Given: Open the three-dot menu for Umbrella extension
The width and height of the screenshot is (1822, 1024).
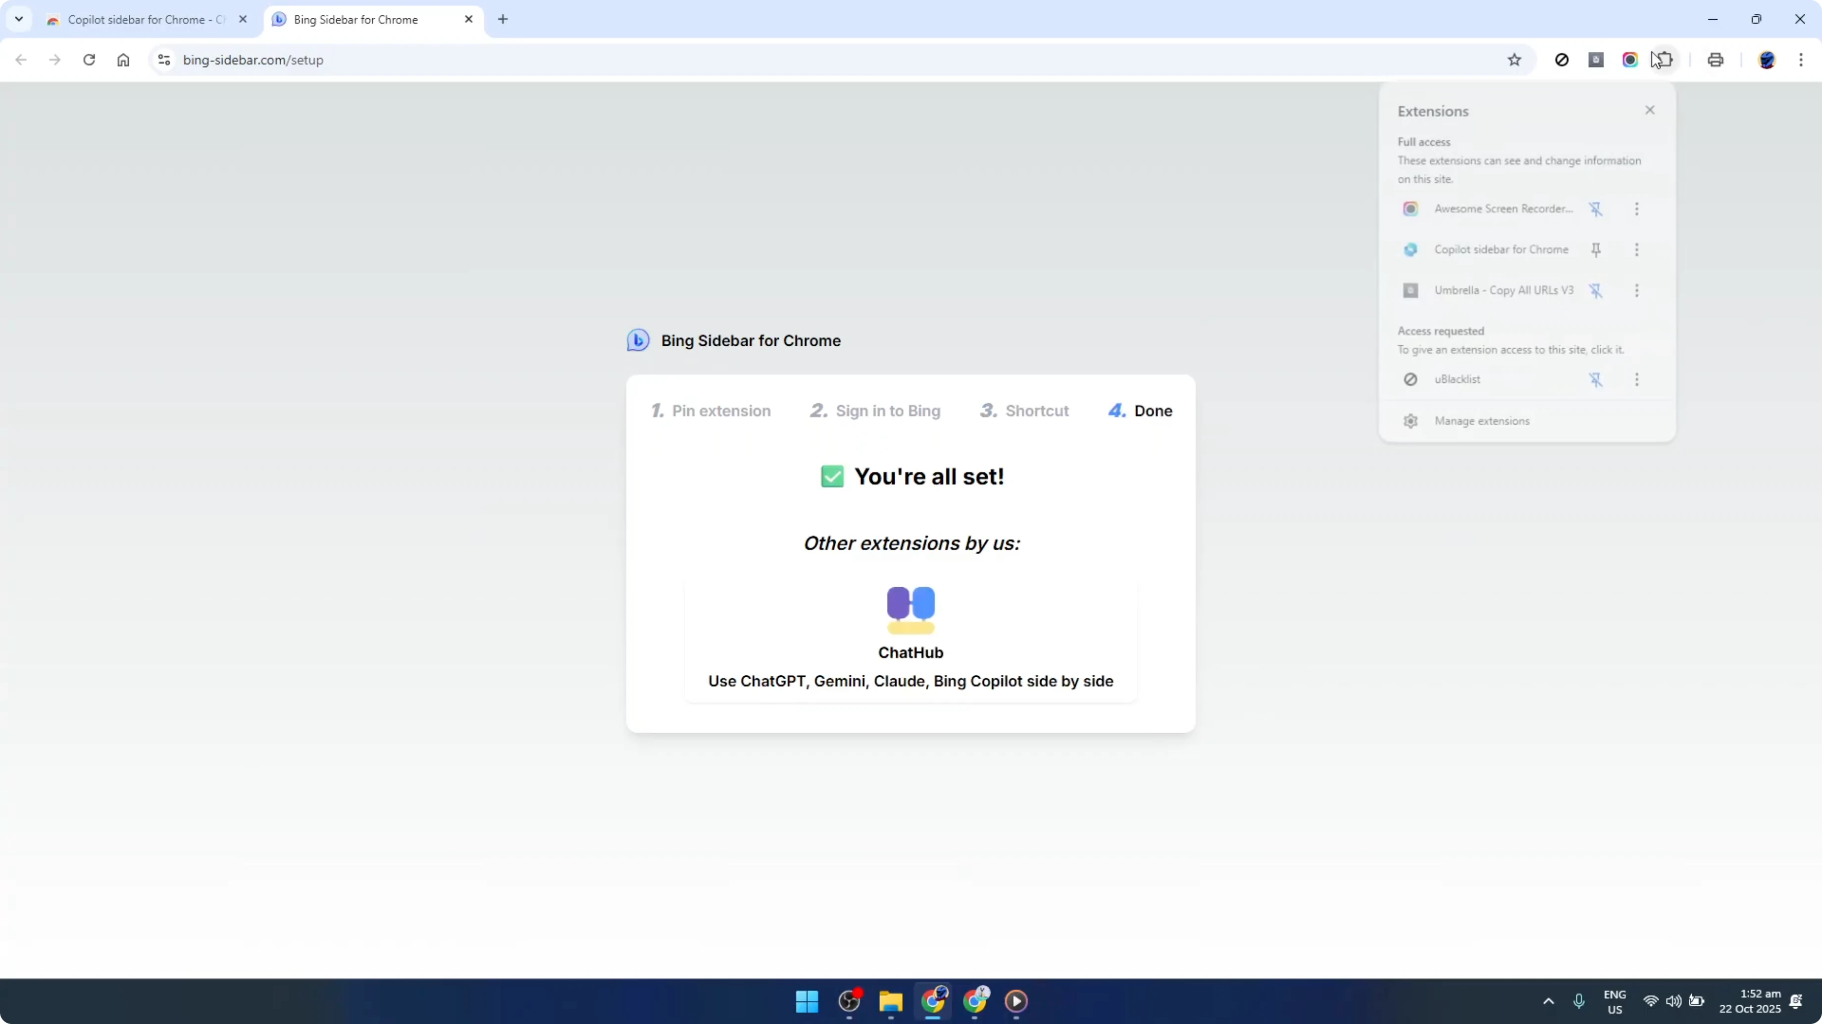Looking at the screenshot, I should (1637, 290).
